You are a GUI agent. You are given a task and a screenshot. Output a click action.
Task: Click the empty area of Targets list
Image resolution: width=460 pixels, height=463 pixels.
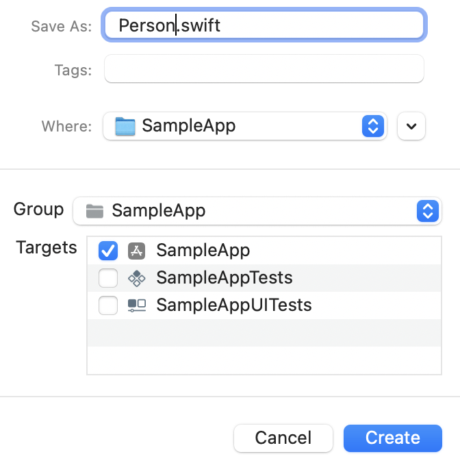point(264,347)
